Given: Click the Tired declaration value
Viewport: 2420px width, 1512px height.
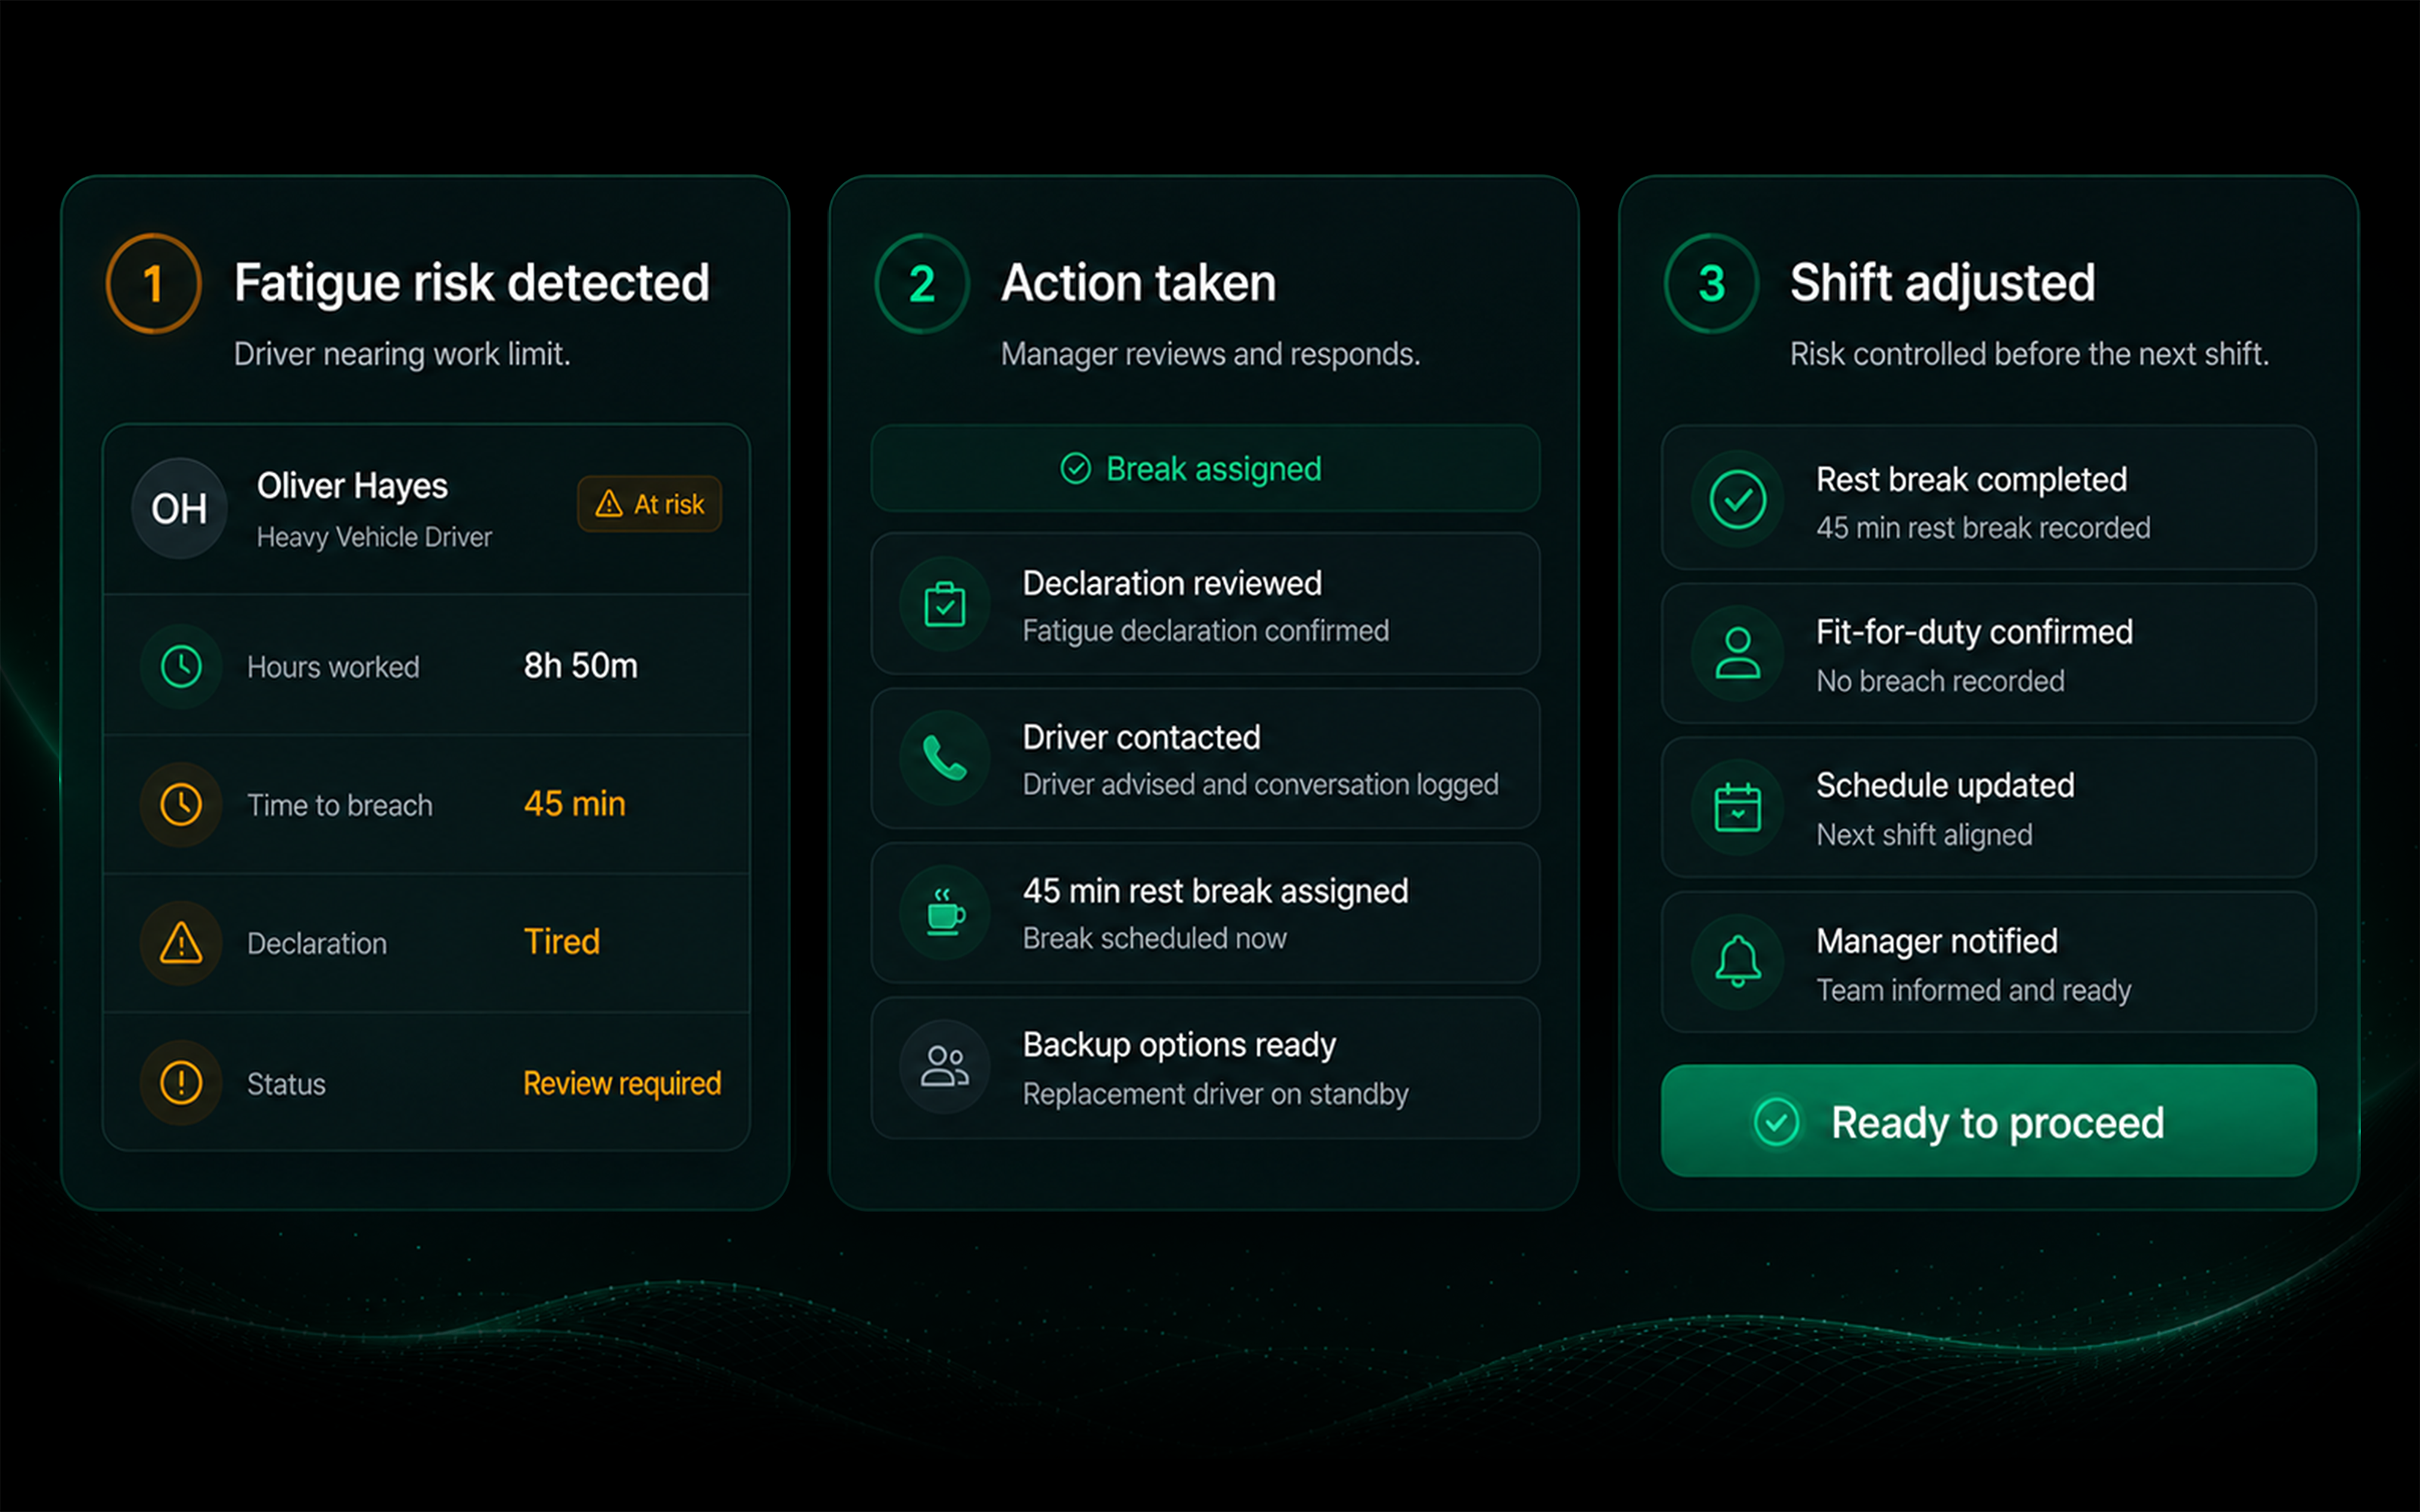Looking at the screenshot, I should [x=562, y=941].
